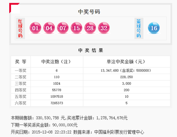Viewport: 177px width, 137px height.
Task: Click the sixth prize amount 5
Action: tap(126, 103)
